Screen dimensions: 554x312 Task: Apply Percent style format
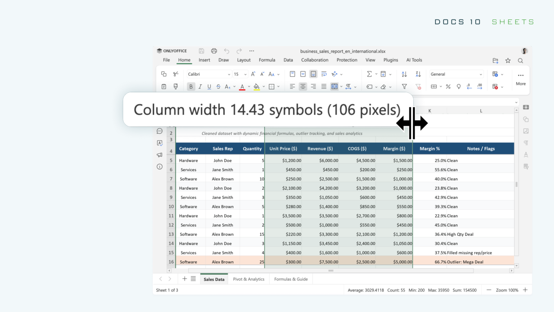pyautogui.click(x=448, y=87)
